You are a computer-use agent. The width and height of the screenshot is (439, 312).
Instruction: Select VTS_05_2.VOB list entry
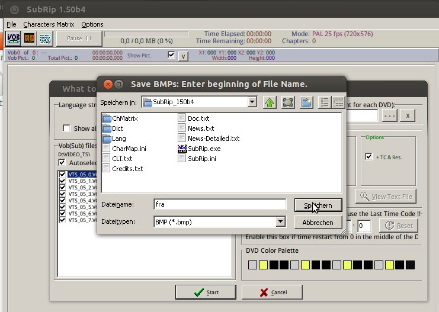click(x=82, y=188)
